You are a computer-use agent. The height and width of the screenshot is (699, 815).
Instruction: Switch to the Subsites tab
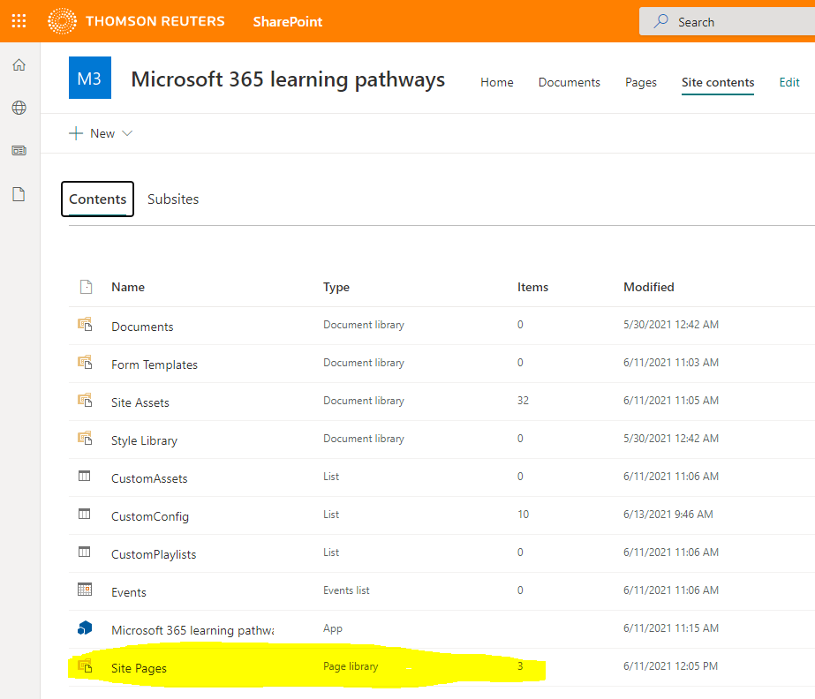pyautogui.click(x=173, y=199)
